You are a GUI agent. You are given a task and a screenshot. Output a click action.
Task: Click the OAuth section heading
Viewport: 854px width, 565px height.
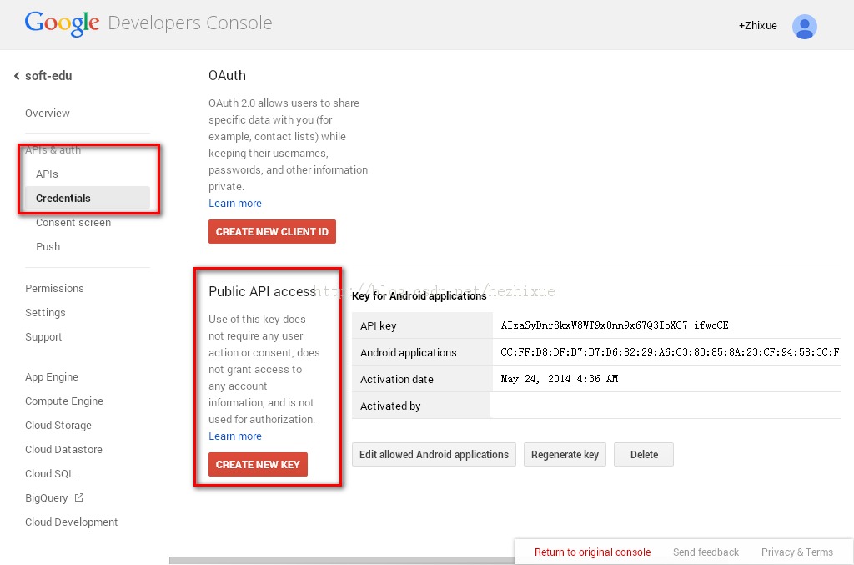tap(227, 75)
